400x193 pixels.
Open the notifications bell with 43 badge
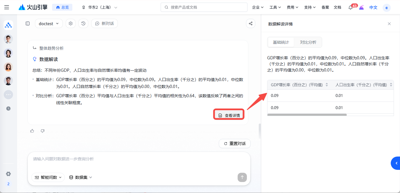pyautogui.click(x=351, y=8)
